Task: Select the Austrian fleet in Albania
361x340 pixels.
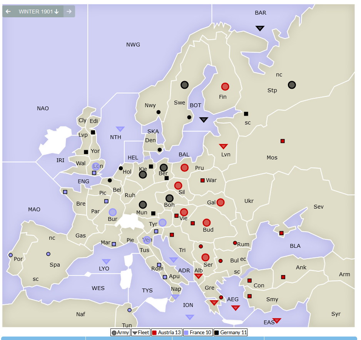Action: click(x=199, y=276)
